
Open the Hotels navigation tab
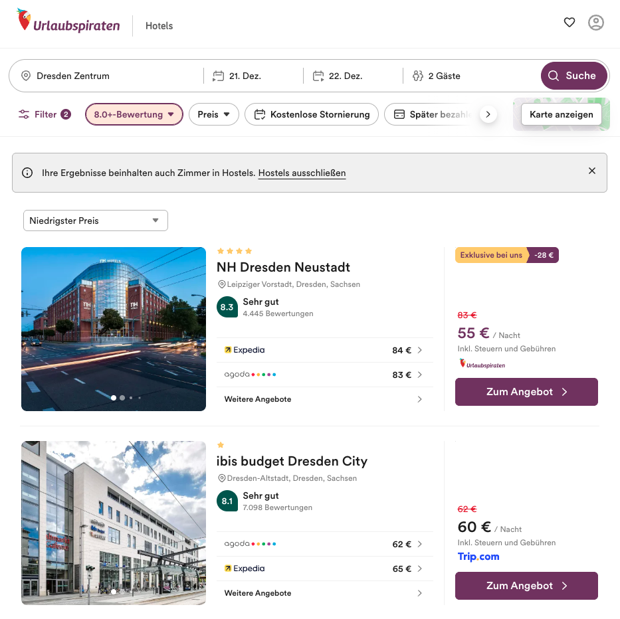tap(159, 26)
